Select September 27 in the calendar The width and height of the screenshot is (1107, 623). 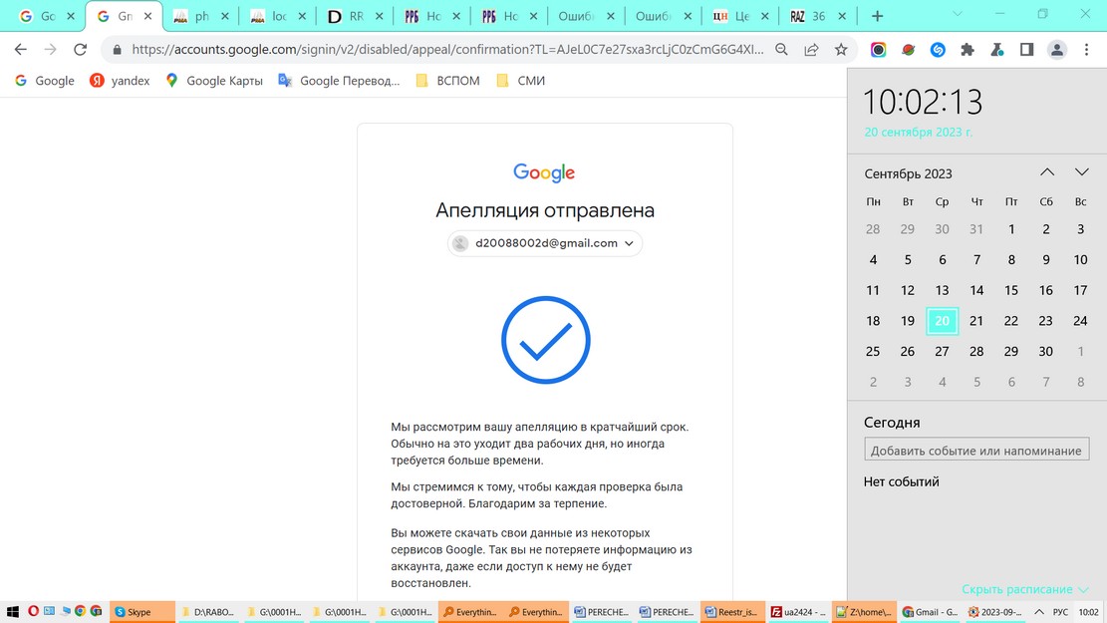pyautogui.click(x=942, y=351)
